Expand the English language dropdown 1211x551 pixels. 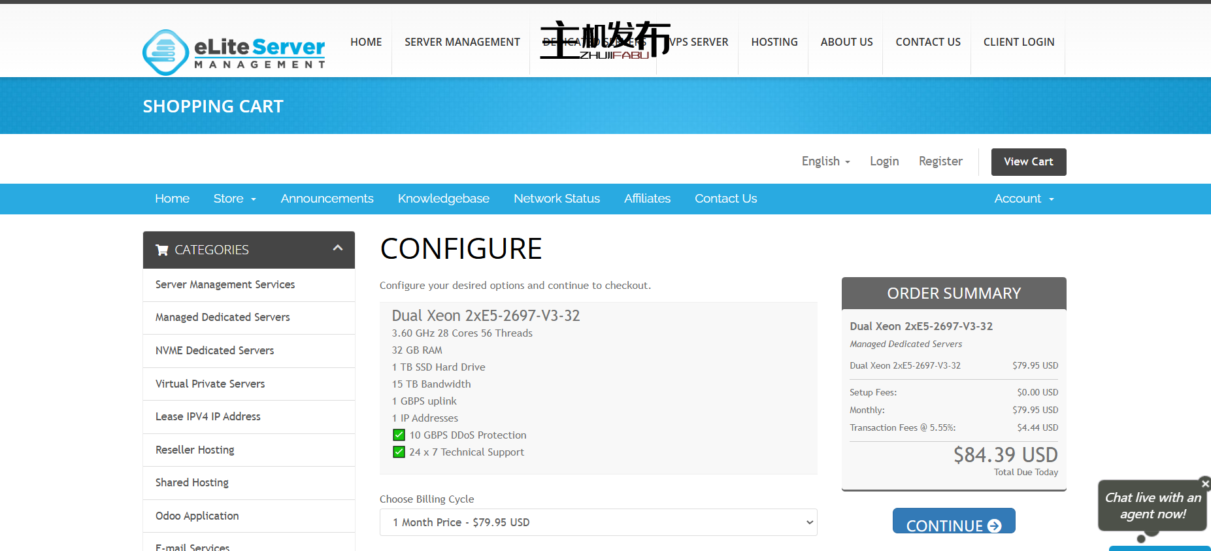[x=825, y=161]
